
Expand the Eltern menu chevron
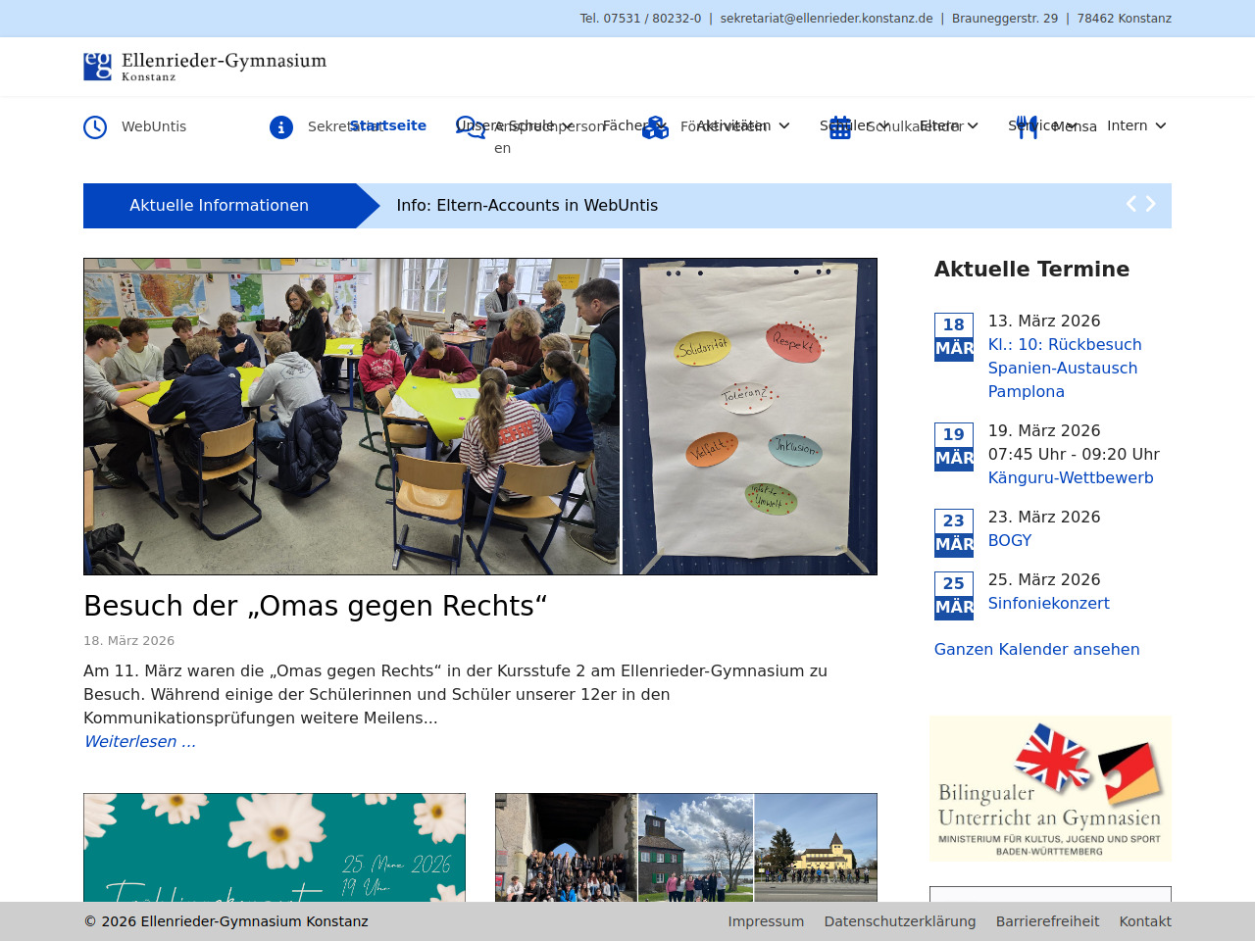(x=973, y=125)
